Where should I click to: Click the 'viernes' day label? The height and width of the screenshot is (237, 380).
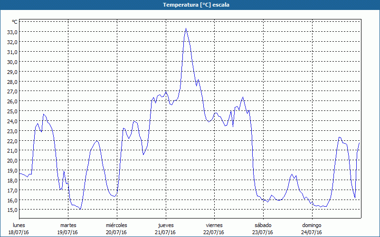click(214, 225)
